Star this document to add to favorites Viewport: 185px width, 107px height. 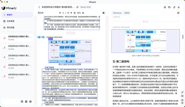click(x=165, y=7)
